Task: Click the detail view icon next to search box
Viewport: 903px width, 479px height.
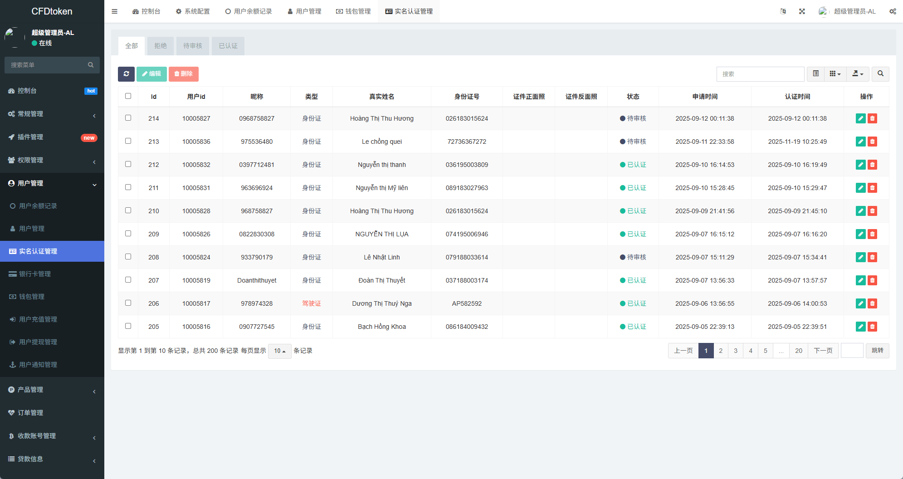Action: click(x=815, y=74)
